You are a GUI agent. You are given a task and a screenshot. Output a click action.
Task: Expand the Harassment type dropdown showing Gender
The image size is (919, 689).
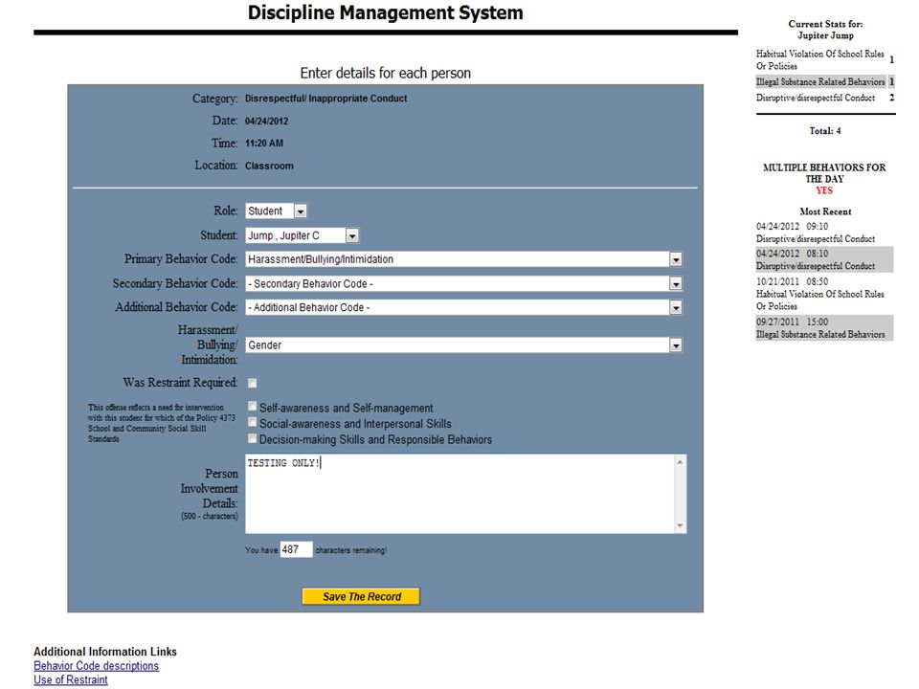tap(676, 345)
